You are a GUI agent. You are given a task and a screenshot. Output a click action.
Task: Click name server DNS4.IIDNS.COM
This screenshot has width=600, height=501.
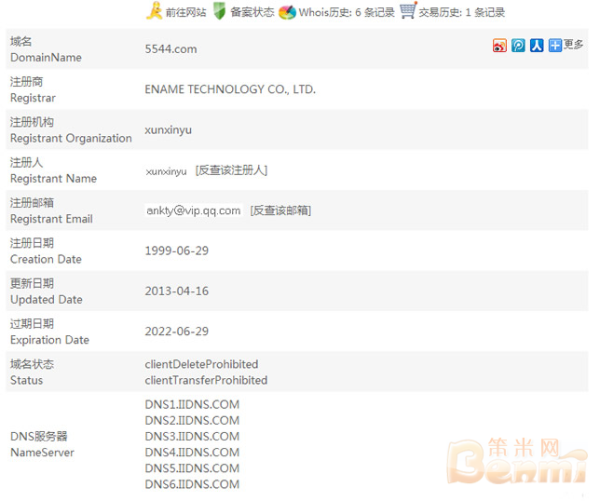tap(192, 453)
